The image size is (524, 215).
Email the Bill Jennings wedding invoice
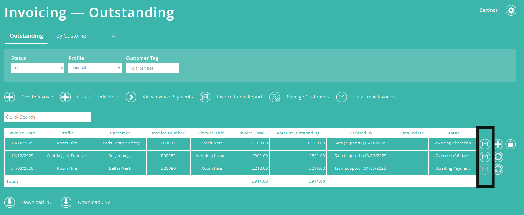[x=485, y=157]
